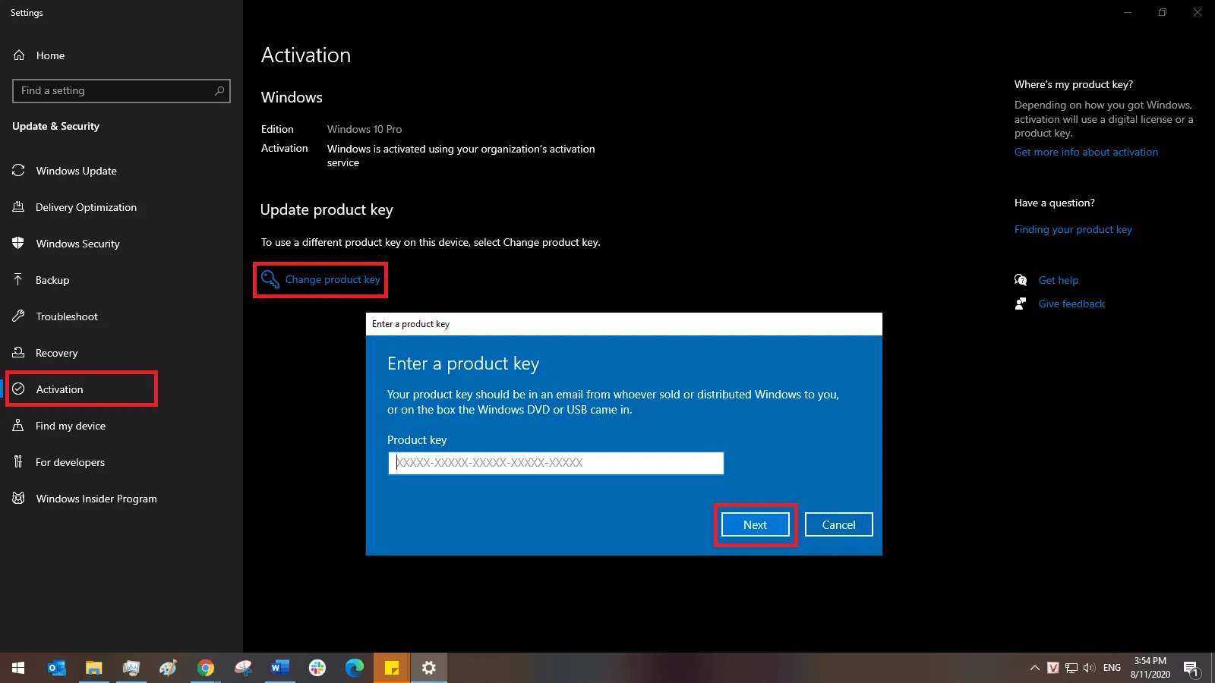Image resolution: width=1215 pixels, height=683 pixels.
Task: Select Troubleshoot in the sidebar
Action: tap(67, 316)
